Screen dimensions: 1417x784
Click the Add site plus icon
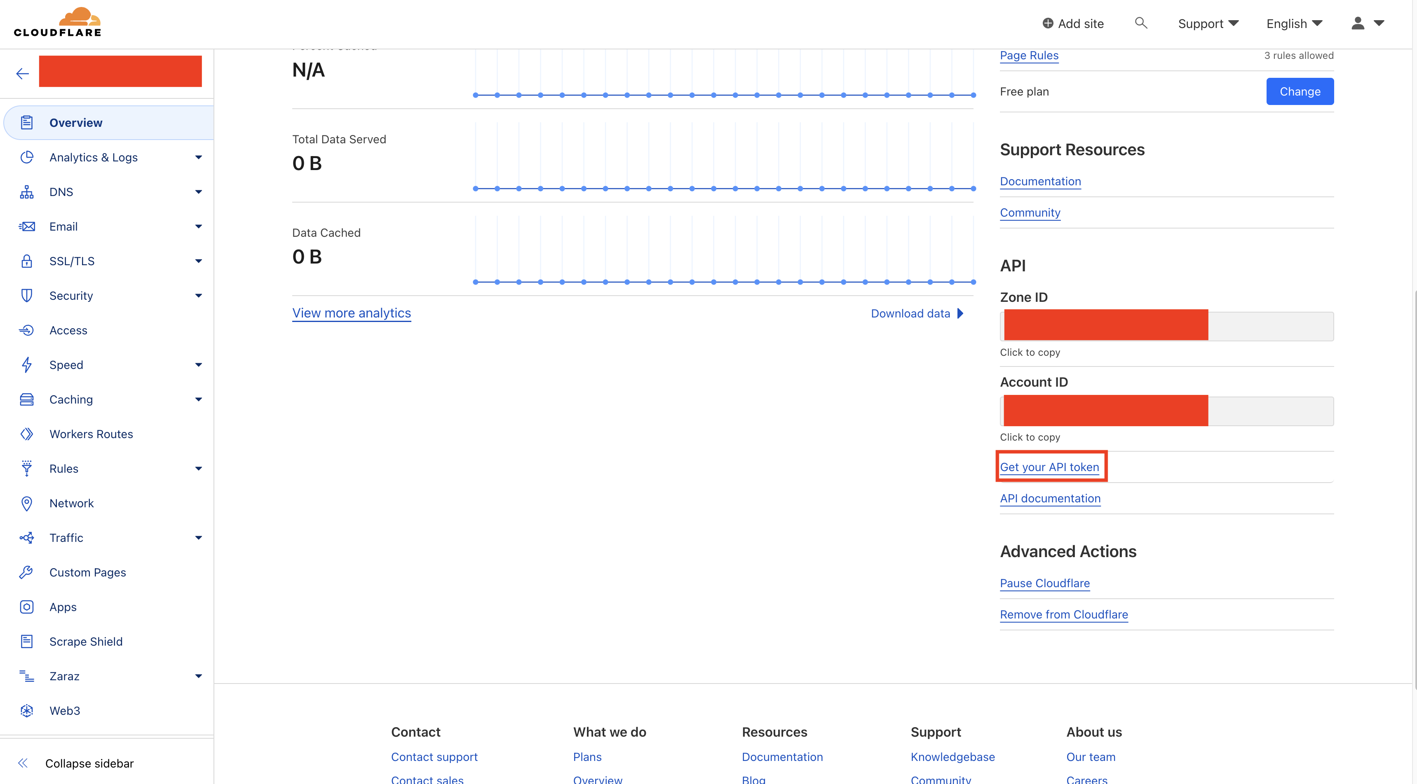tap(1048, 23)
